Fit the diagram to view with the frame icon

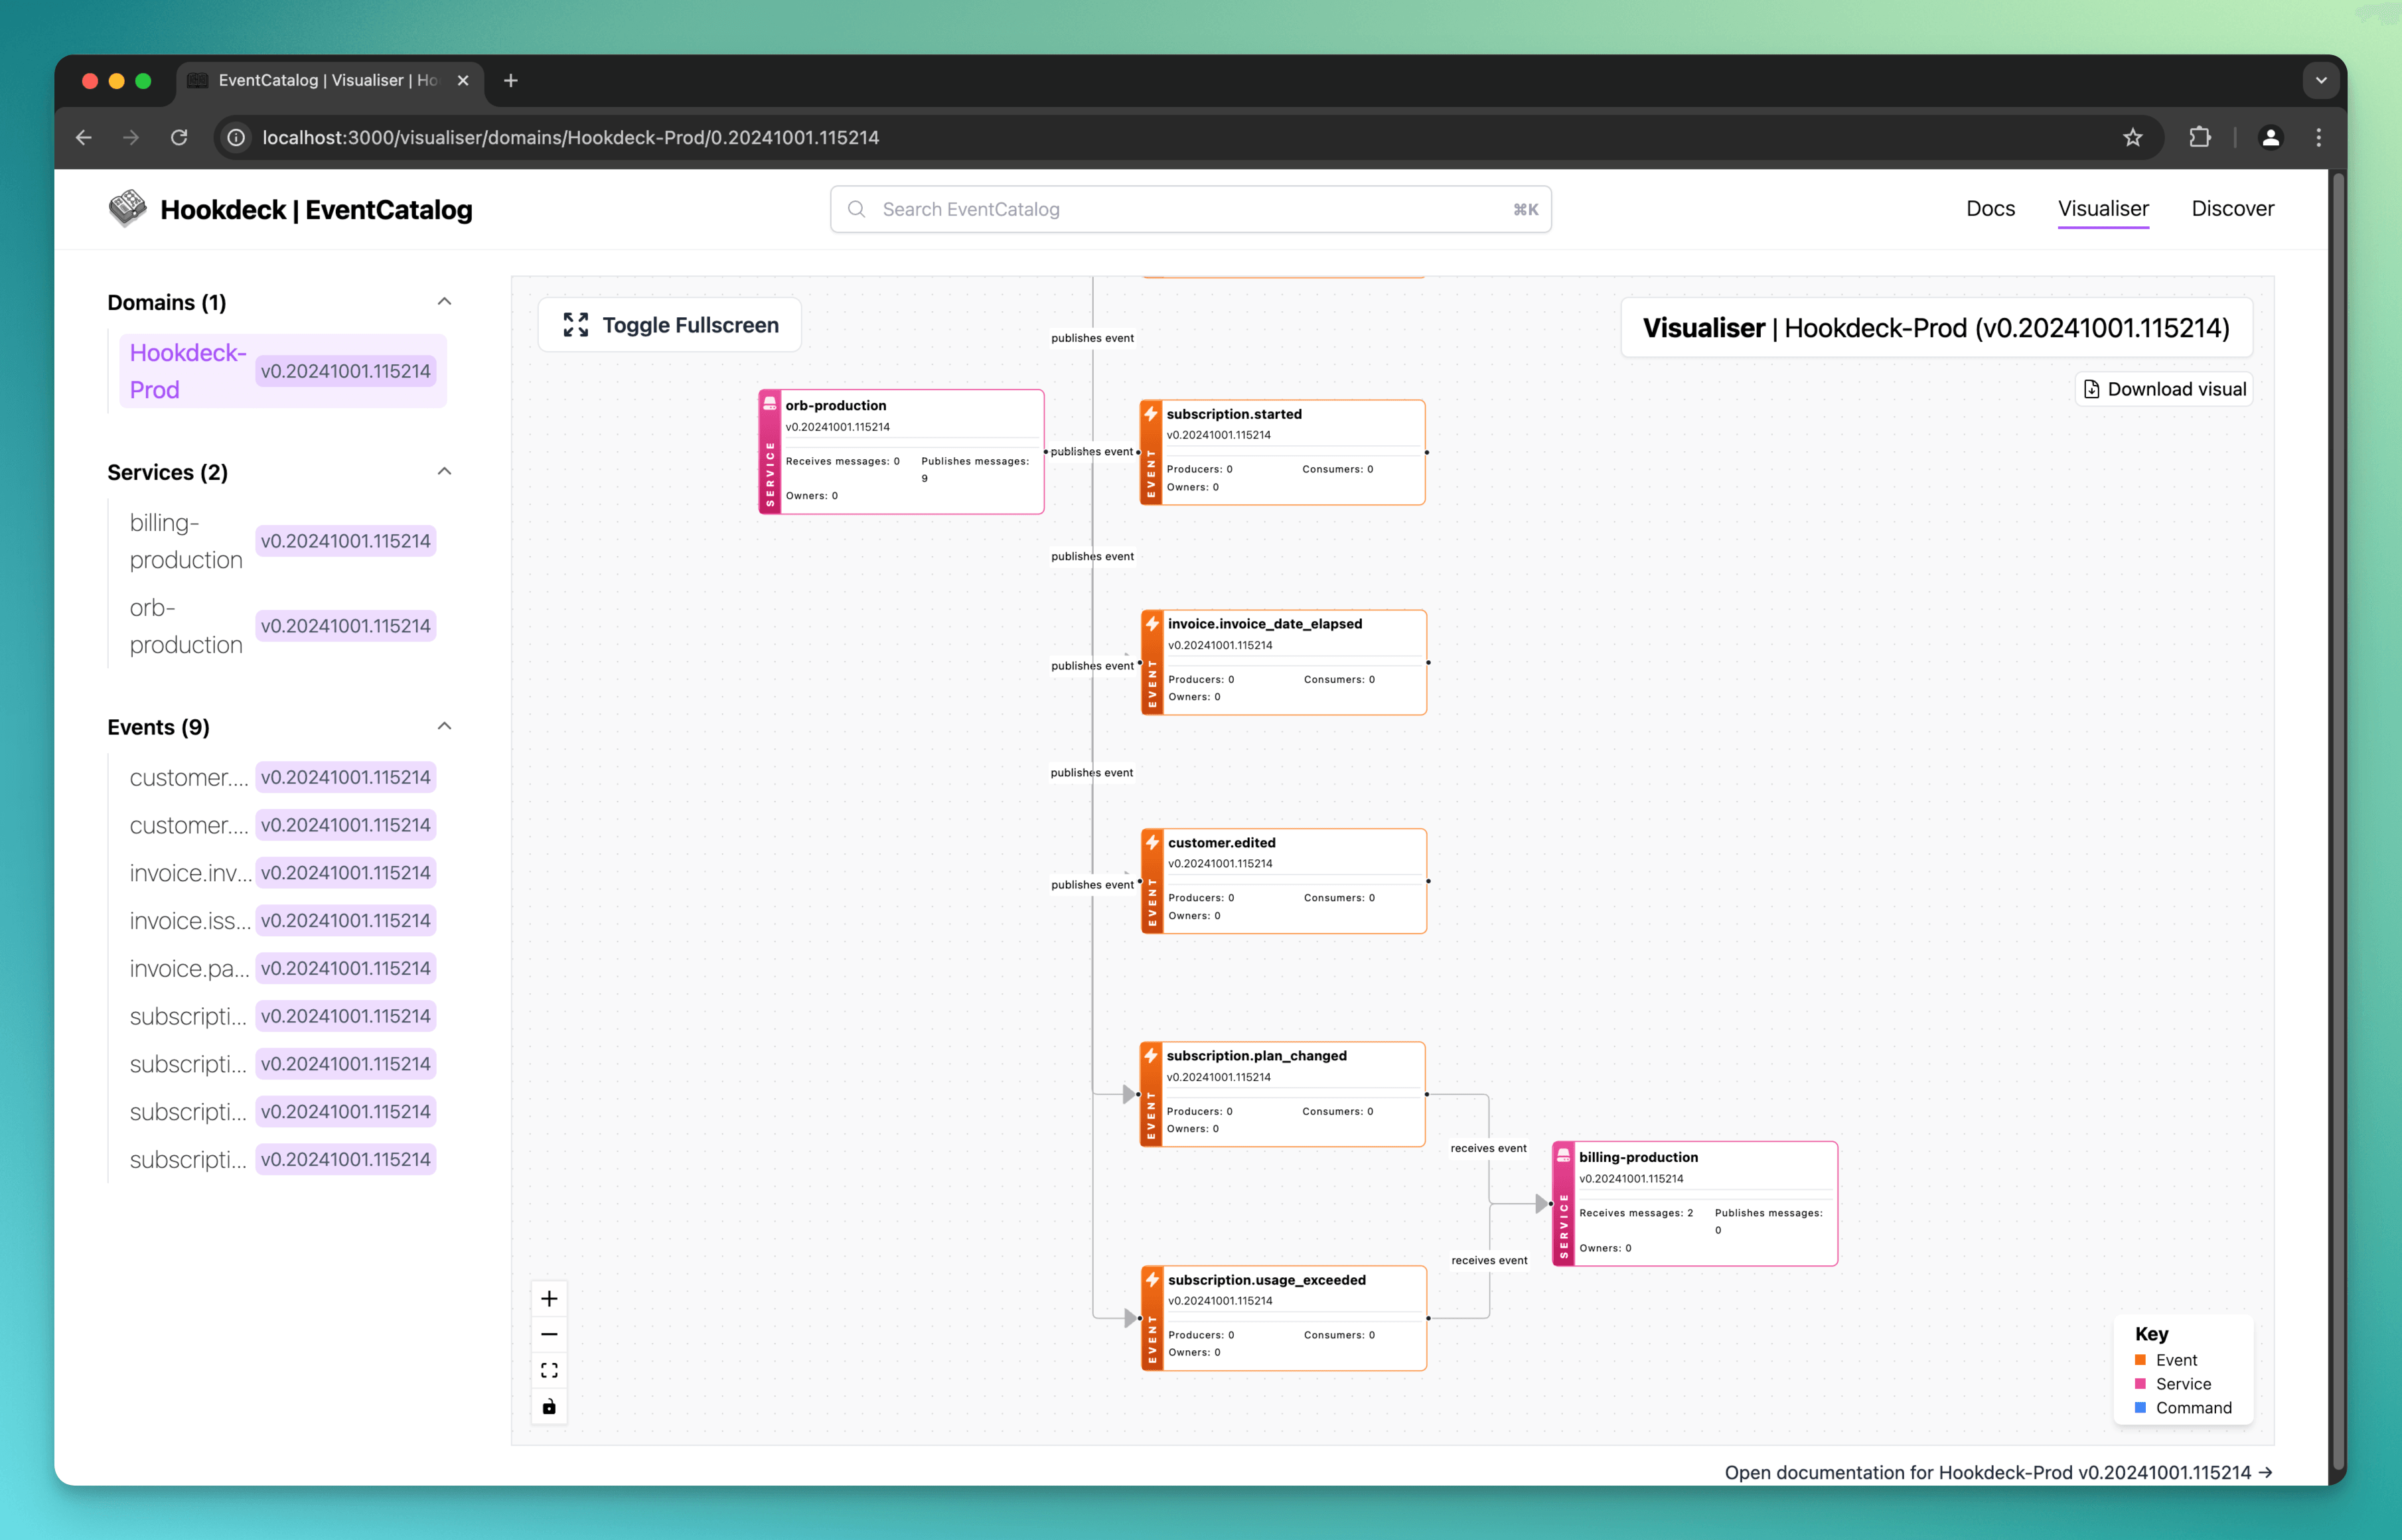click(x=549, y=1369)
